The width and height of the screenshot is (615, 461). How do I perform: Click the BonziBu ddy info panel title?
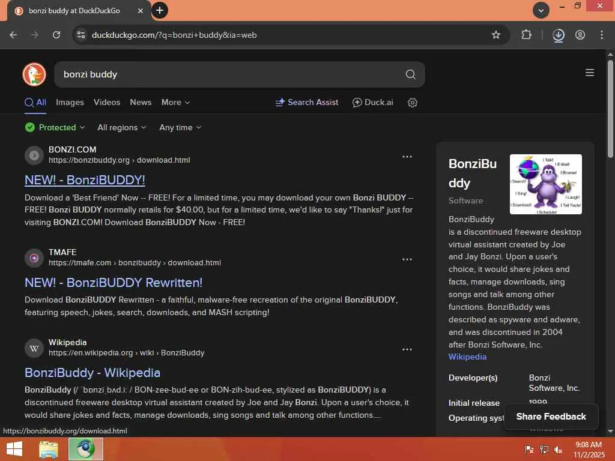coord(472,173)
